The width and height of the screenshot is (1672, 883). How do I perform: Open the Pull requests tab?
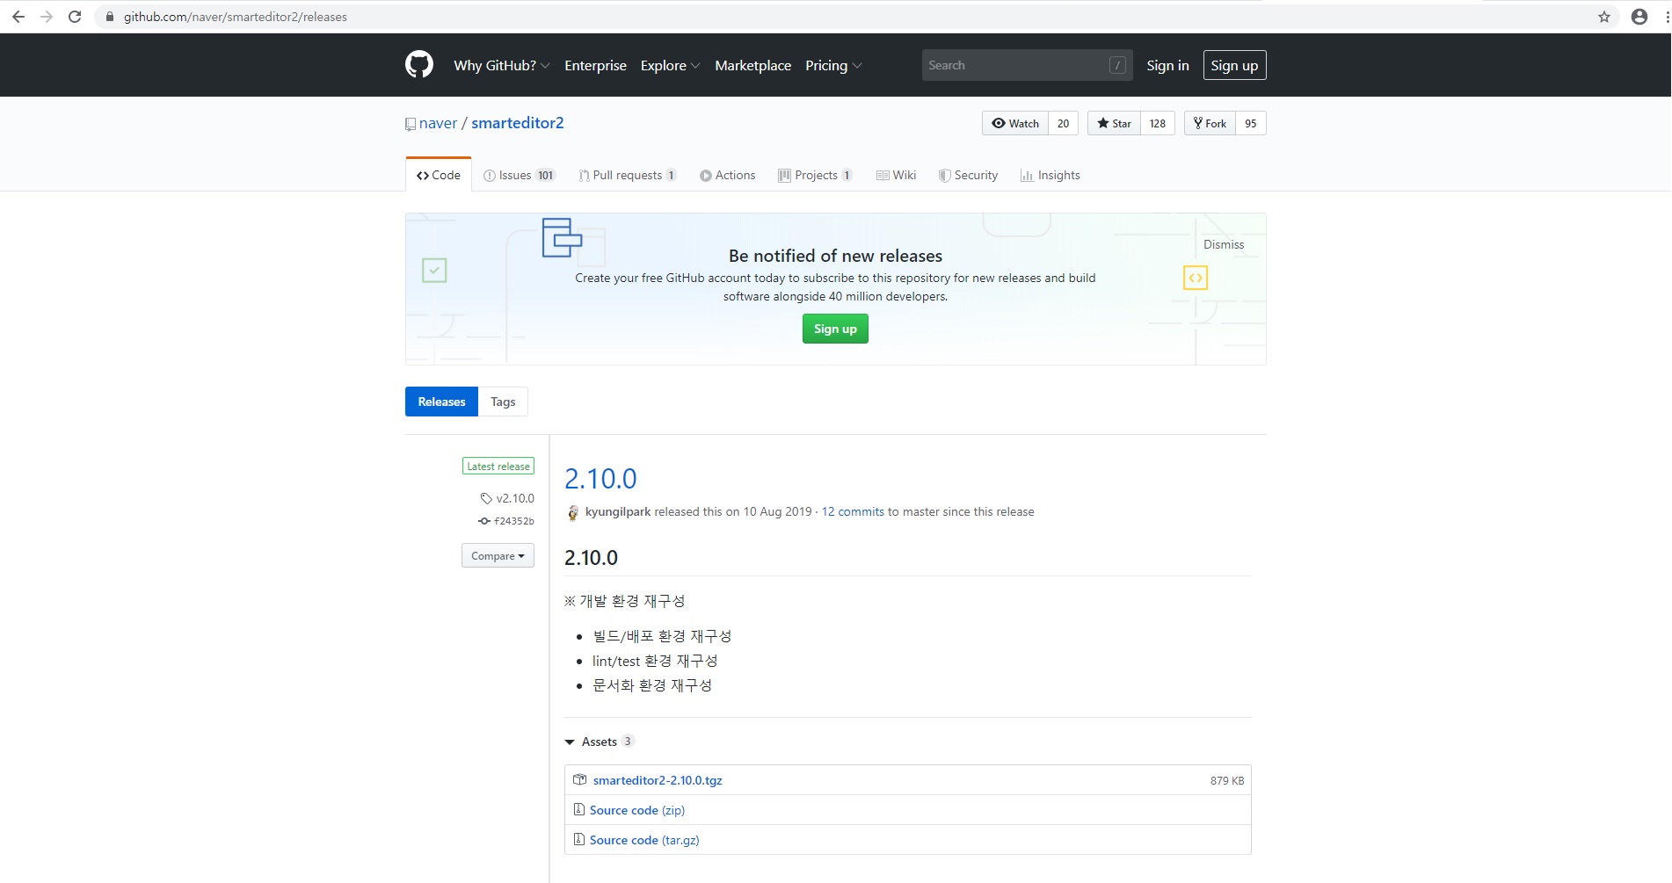[628, 175]
